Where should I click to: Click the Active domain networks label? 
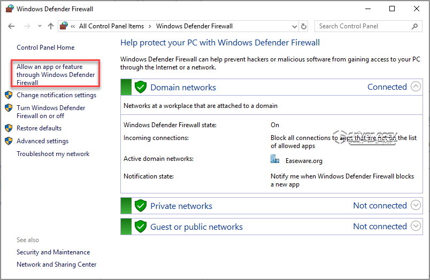pos(158,159)
